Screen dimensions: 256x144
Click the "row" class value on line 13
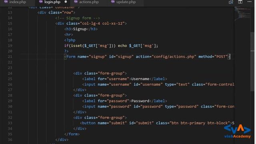(68, 12)
